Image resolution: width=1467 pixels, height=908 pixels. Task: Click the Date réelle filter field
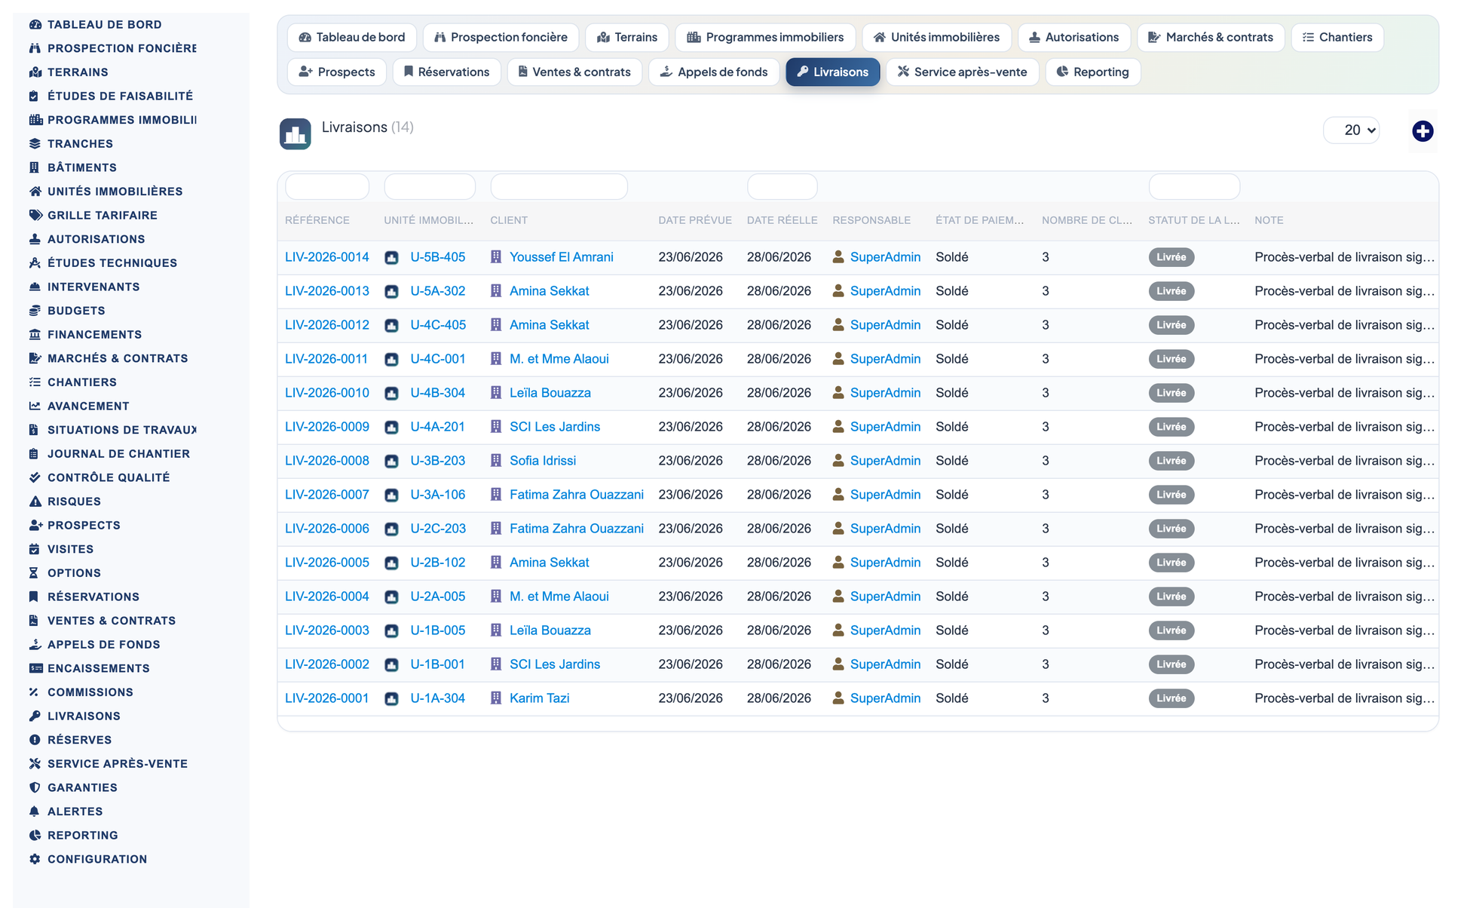(782, 186)
